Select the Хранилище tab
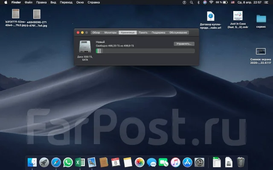Screen dimensions: 273x170 (x=128, y=32)
